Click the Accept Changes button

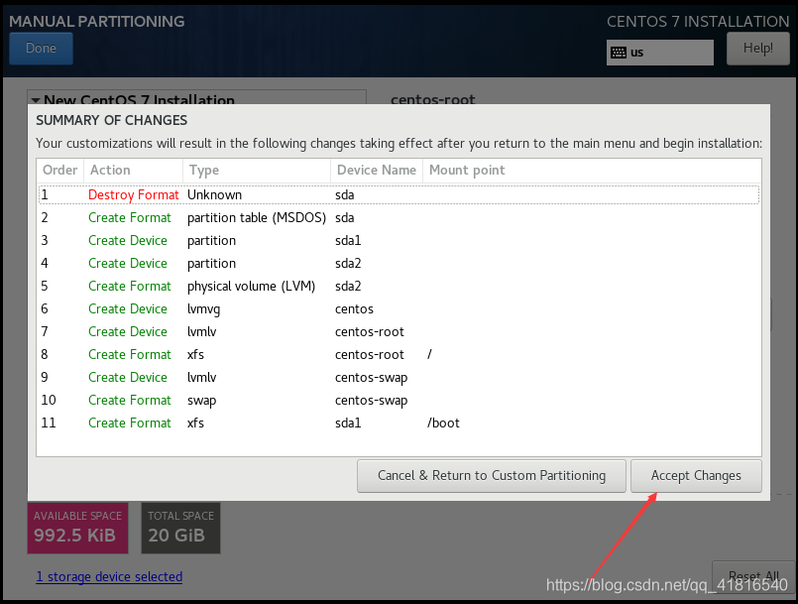pos(696,476)
